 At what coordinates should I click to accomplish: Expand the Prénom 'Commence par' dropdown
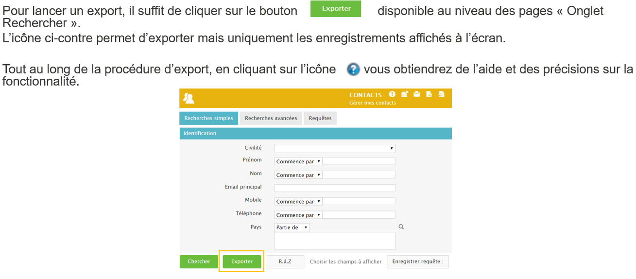(x=298, y=161)
